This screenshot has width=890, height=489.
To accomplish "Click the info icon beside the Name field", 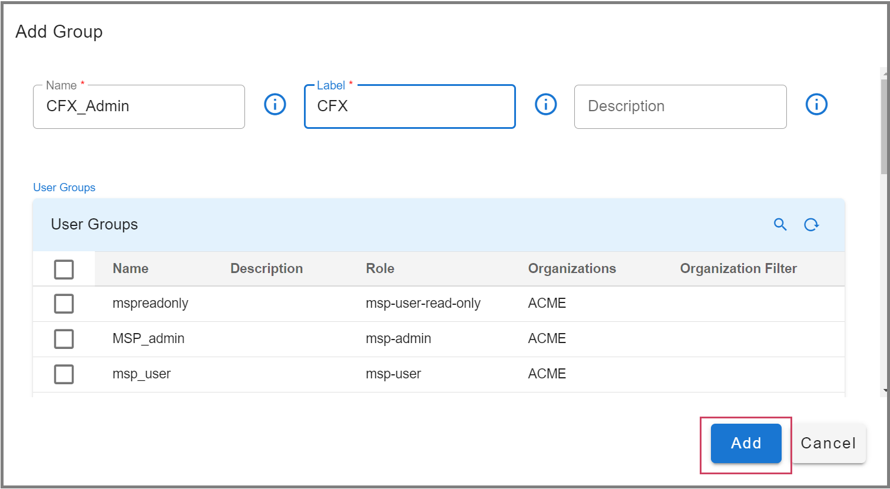I will (x=274, y=104).
